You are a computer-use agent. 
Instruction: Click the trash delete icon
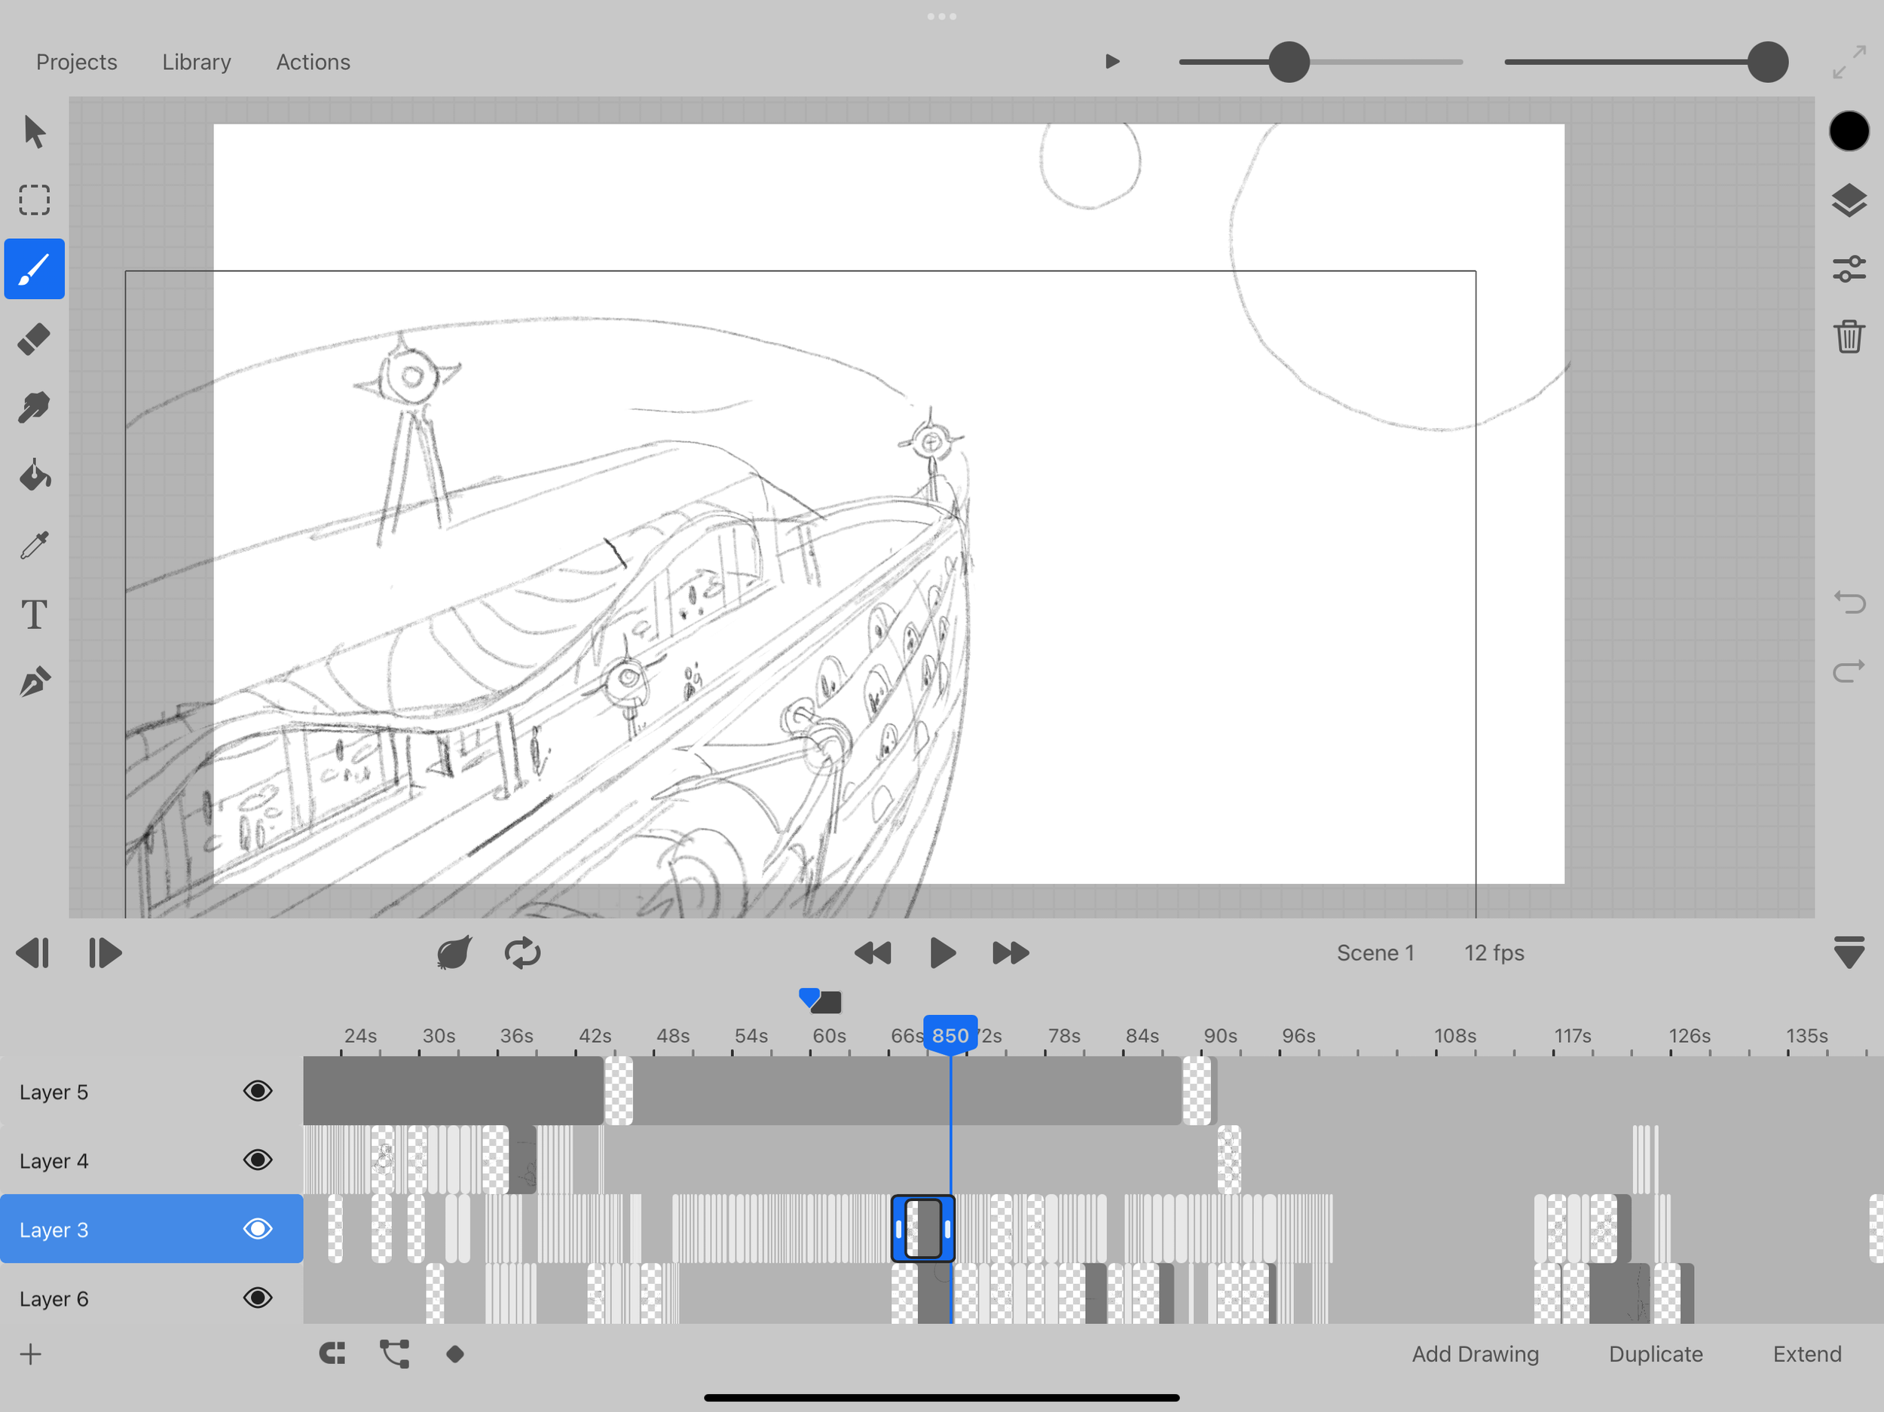tap(1849, 338)
